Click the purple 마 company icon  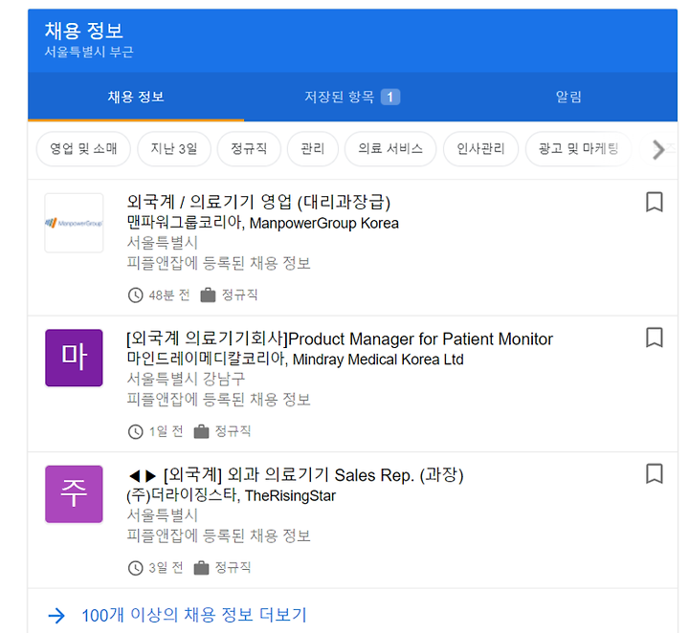(x=74, y=358)
